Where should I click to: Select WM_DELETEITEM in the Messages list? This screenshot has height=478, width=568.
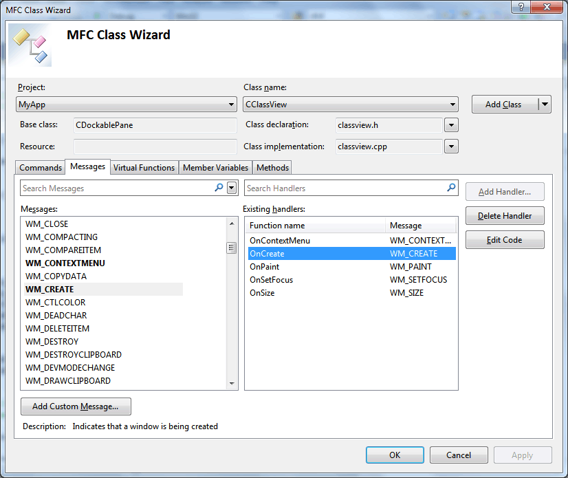[x=57, y=328]
